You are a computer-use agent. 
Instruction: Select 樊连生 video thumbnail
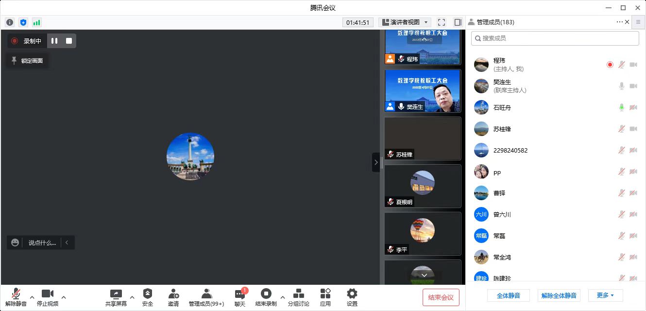423,91
